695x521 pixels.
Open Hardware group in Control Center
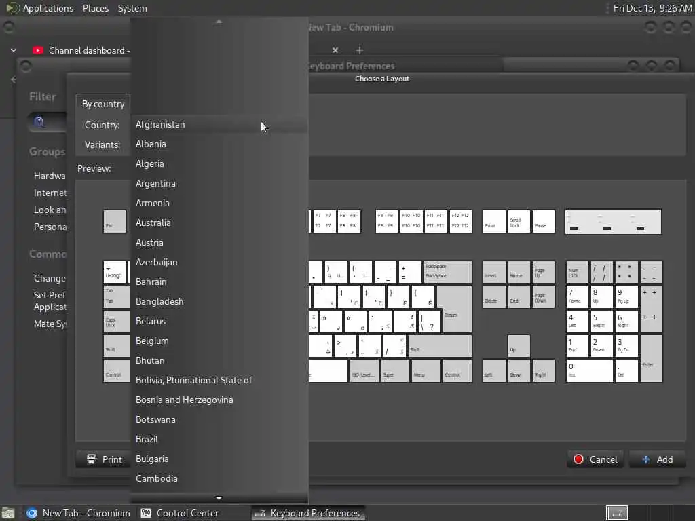50,176
